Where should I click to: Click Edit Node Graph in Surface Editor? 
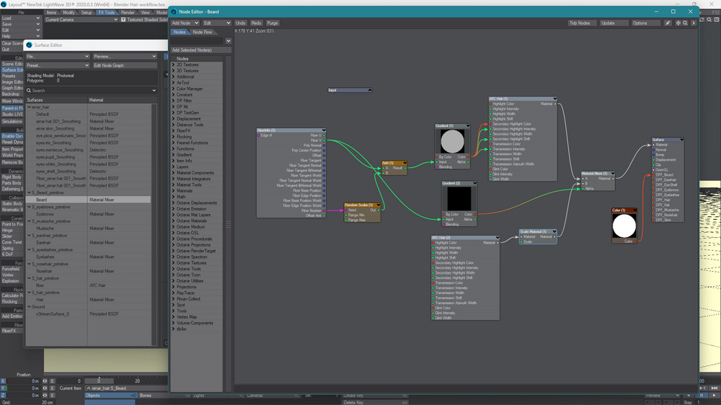(x=125, y=66)
